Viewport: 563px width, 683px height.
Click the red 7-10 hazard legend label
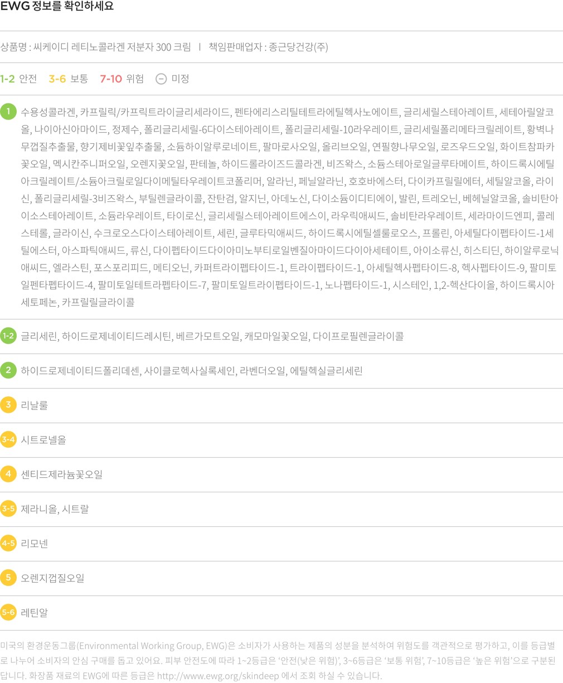tap(122, 79)
